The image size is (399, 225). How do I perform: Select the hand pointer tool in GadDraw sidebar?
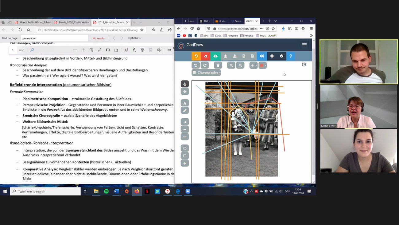[x=185, y=84]
